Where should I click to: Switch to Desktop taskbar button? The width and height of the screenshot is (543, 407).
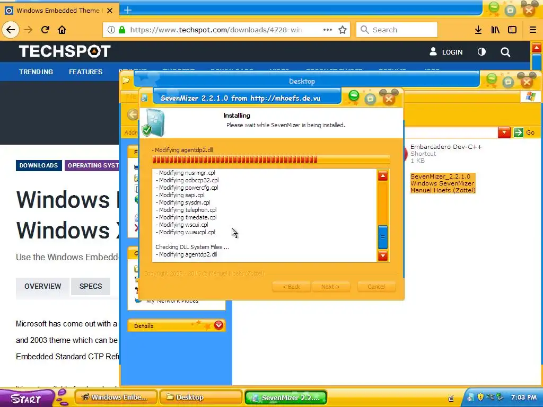point(201,397)
